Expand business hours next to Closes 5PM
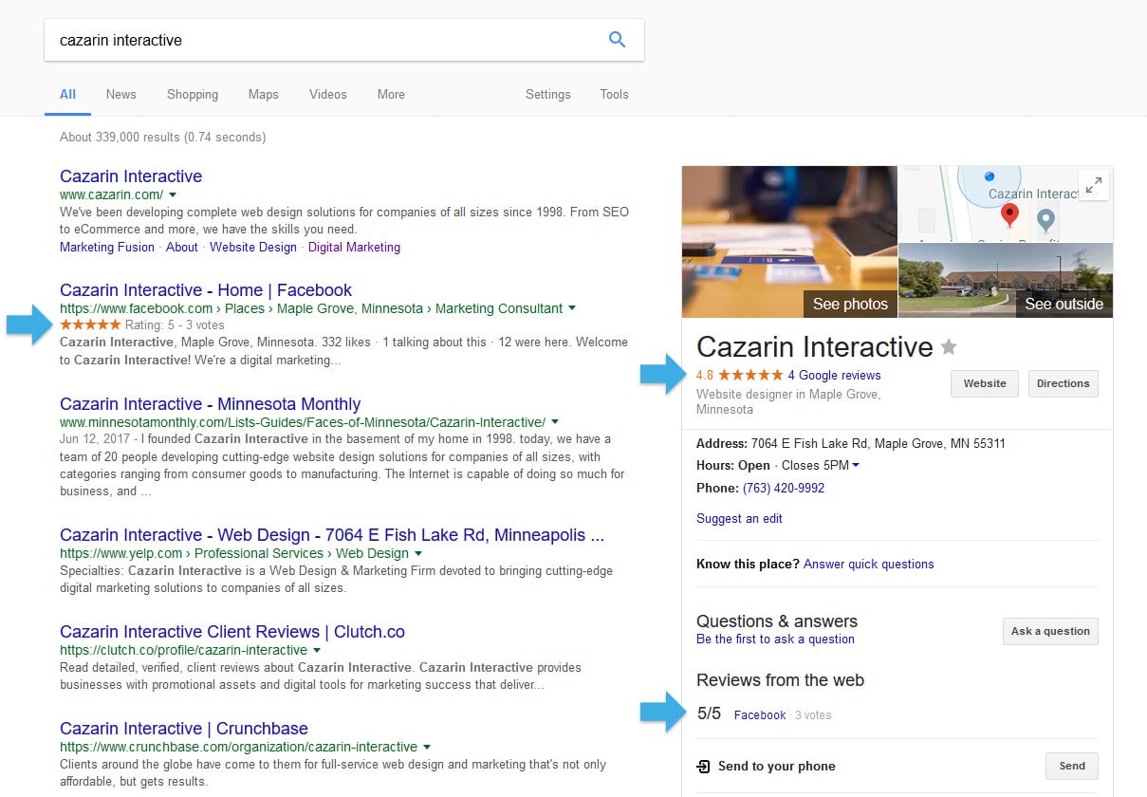 pyautogui.click(x=856, y=465)
